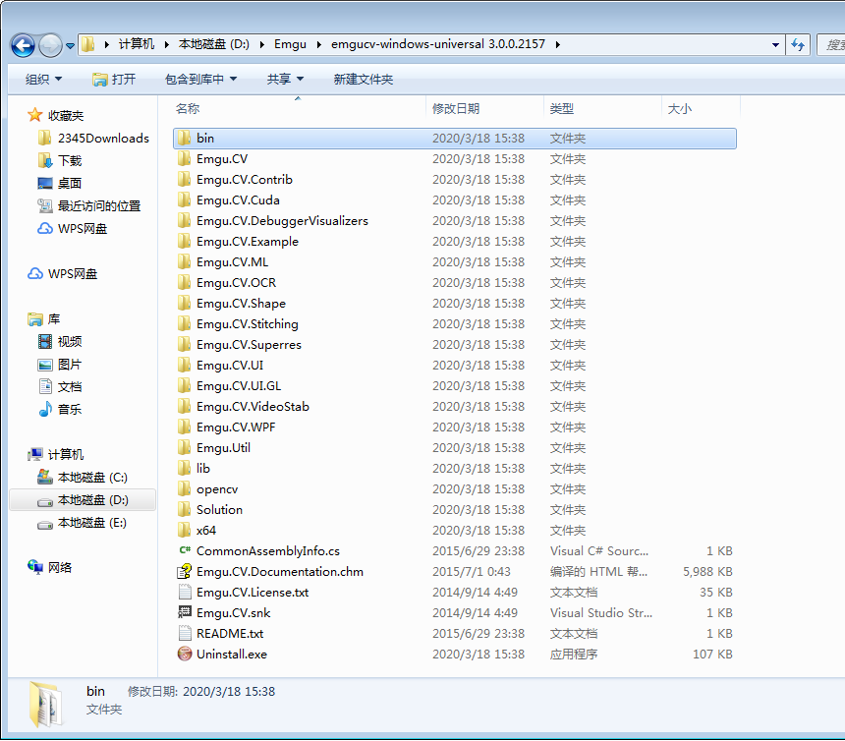Image resolution: width=845 pixels, height=741 pixels.
Task: Select Emgu.CV.DebuggerVisualizers folder
Action: [x=282, y=221]
